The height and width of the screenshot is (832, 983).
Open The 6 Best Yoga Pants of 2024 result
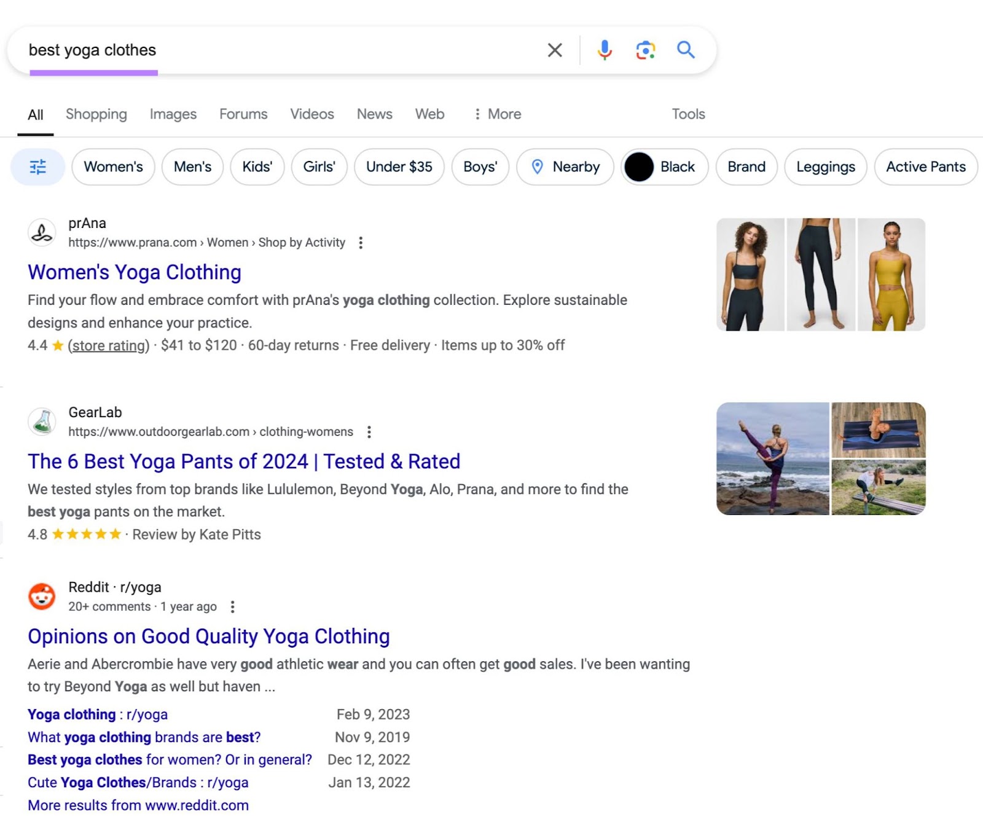pos(244,461)
